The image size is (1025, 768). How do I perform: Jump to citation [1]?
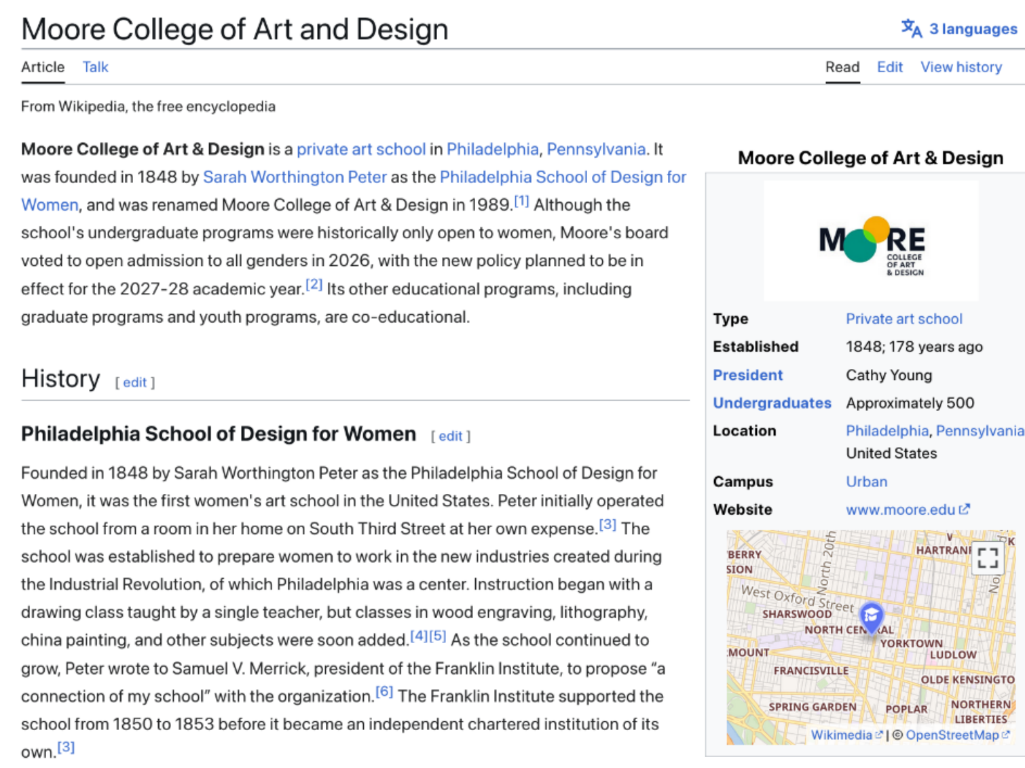coord(521,201)
